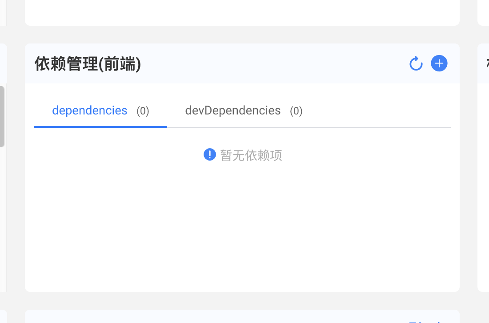489x323 pixels.
Task: Click the exclamation icon beside 暂无依赖项
Action: tap(209, 154)
